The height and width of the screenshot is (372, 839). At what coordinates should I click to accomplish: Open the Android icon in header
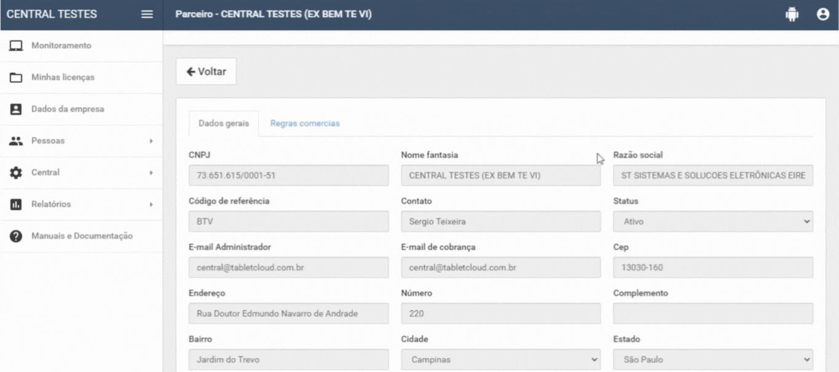click(792, 15)
